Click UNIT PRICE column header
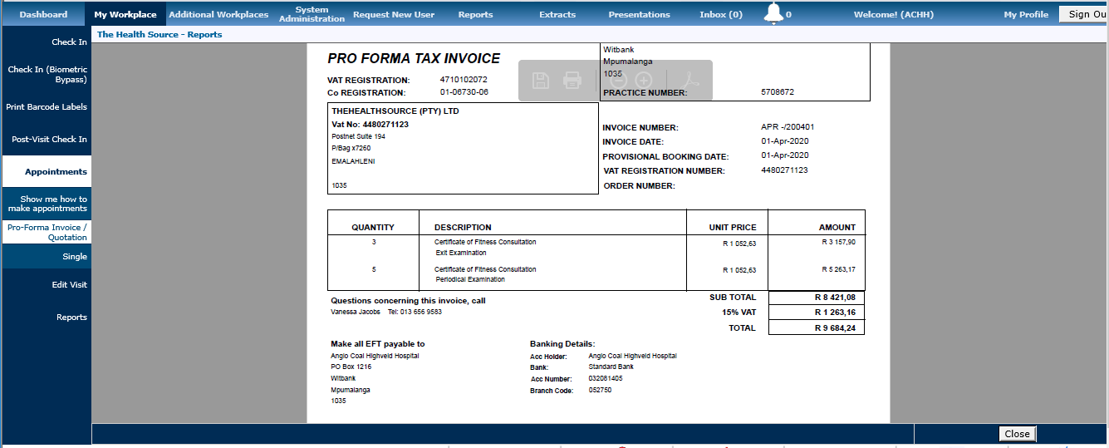 coord(733,227)
